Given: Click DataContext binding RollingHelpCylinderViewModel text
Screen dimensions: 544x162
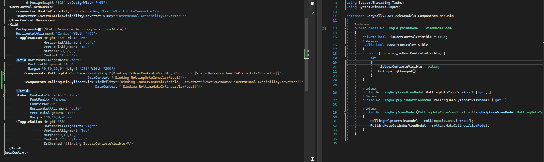Looking at the screenshot, I should click(x=166, y=86).
